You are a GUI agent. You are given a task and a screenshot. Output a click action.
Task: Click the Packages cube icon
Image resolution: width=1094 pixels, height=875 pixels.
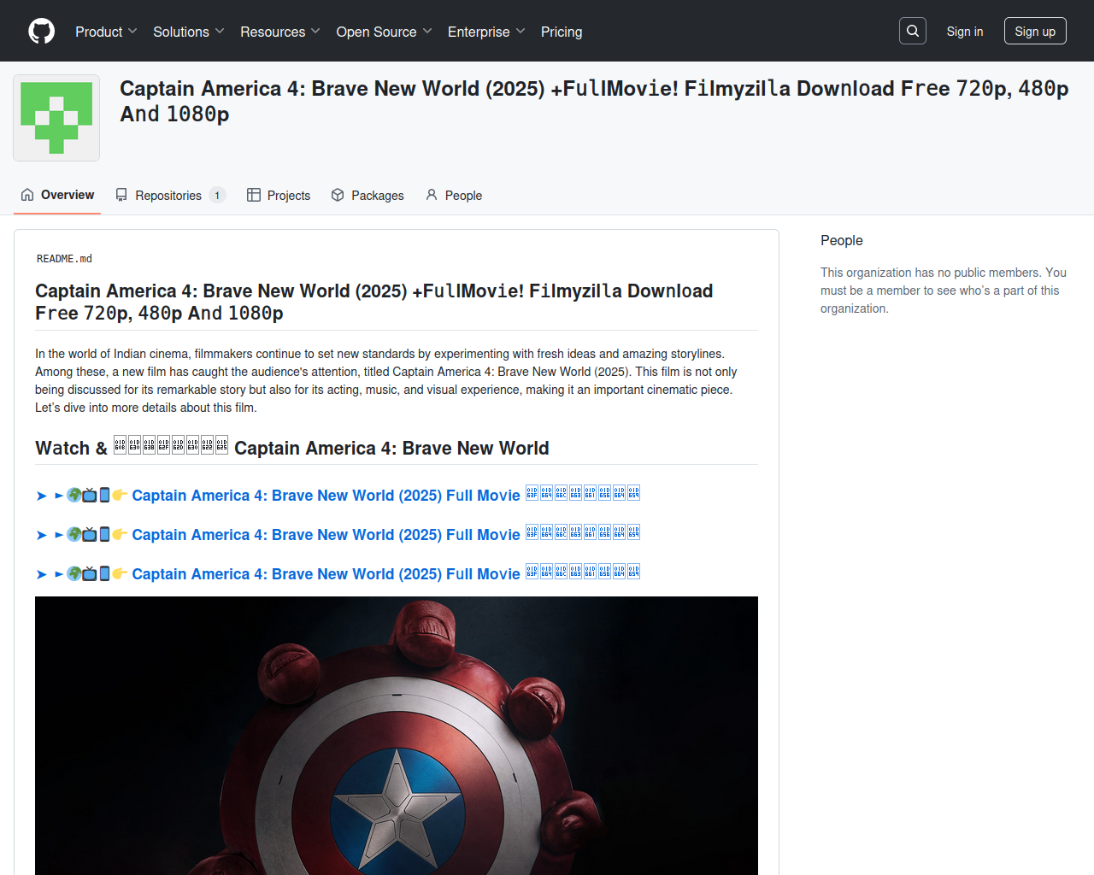pos(338,195)
